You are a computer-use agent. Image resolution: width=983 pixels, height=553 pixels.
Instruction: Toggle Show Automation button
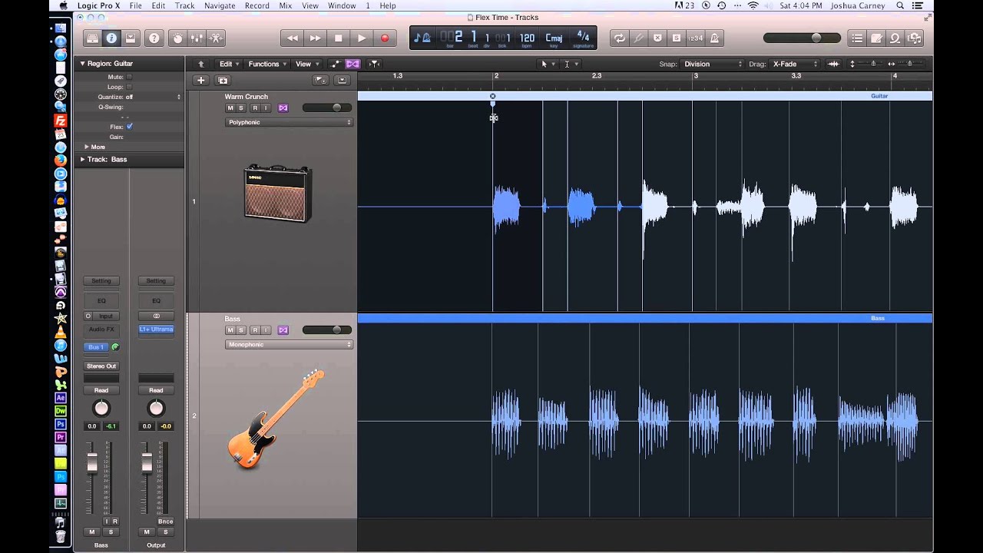(336, 64)
